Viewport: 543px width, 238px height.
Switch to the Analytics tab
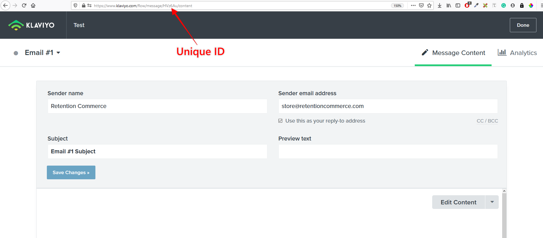(517, 53)
